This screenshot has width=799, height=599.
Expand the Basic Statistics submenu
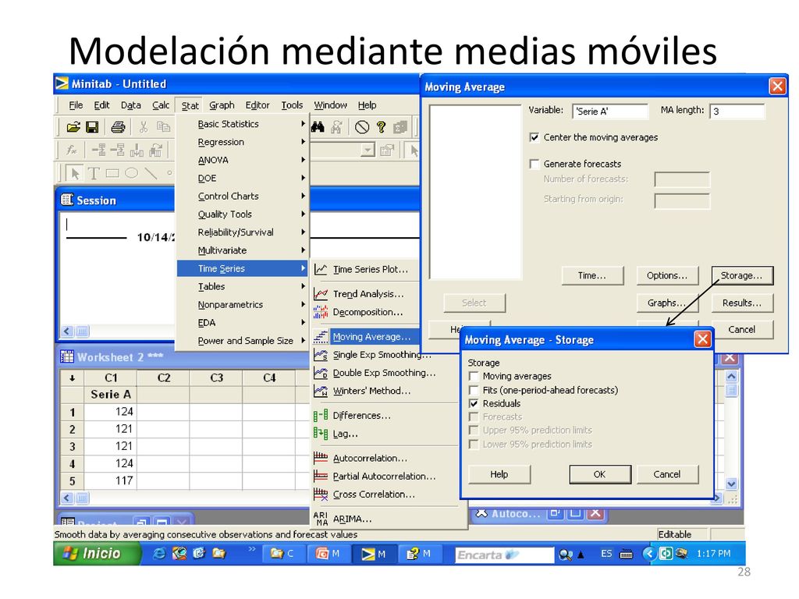tap(243, 124)
